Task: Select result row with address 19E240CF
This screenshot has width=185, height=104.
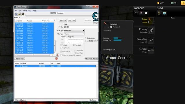Action: [x=34, y=36]
